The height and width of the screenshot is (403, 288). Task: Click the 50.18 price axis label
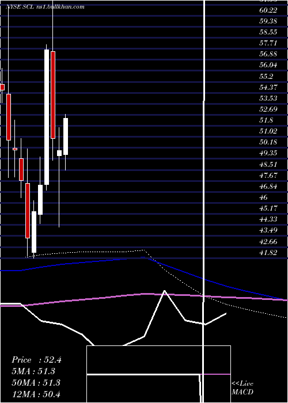pos(268,142)
